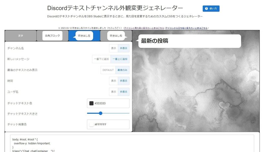Click the チャットテキスト色 hex input field

pyautogui.click(x=108, y=103)
